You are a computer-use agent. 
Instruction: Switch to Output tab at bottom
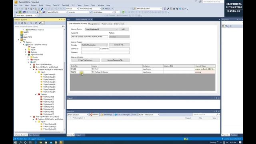pos(78,135)
